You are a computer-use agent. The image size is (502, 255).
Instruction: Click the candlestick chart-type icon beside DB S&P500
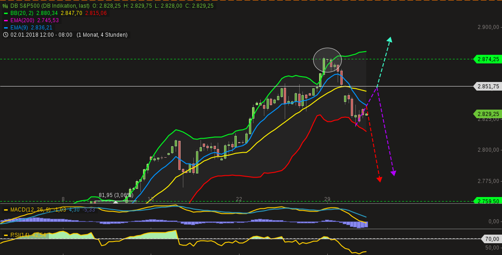pos(5,6)
